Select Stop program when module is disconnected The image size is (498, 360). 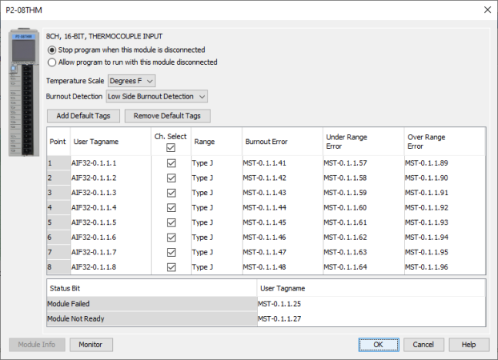coord(53,50)
